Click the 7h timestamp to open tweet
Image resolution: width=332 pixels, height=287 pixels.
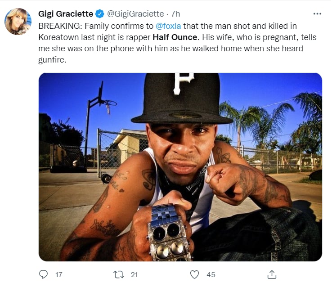tap(175, 14)
